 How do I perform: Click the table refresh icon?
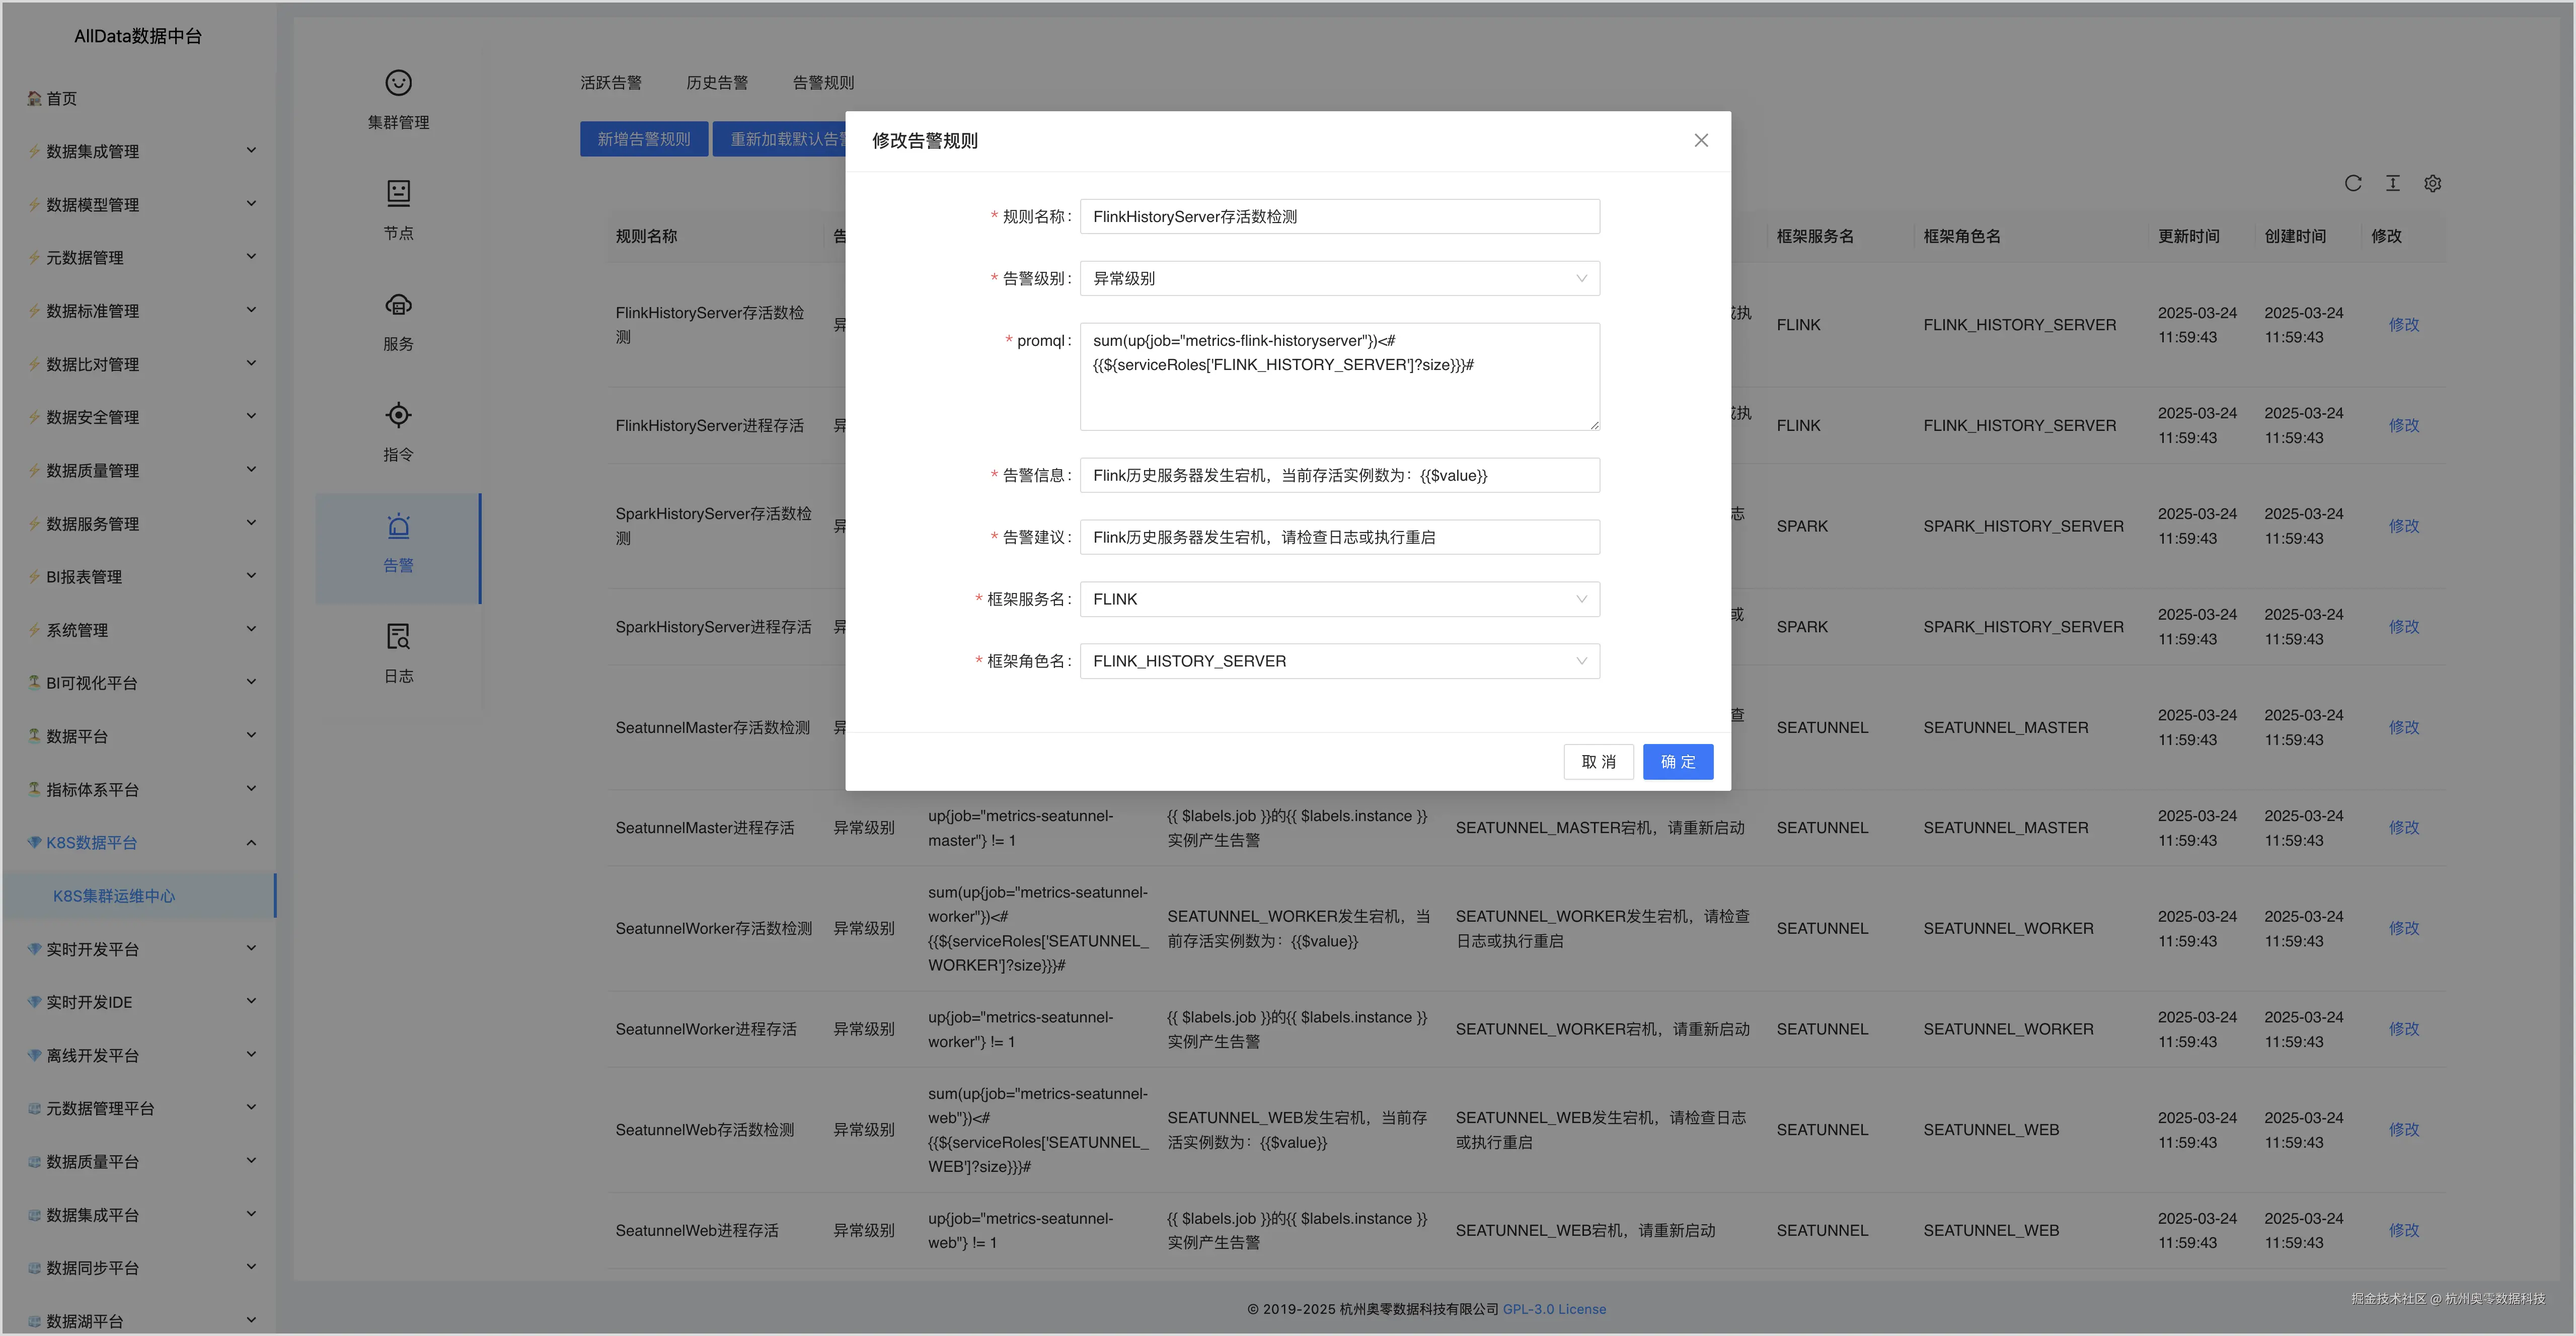point(2352,183)
